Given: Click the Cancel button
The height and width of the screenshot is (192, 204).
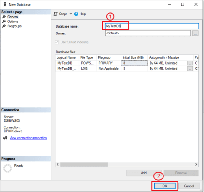Looking at the screenshot, I should pos(189,186).
